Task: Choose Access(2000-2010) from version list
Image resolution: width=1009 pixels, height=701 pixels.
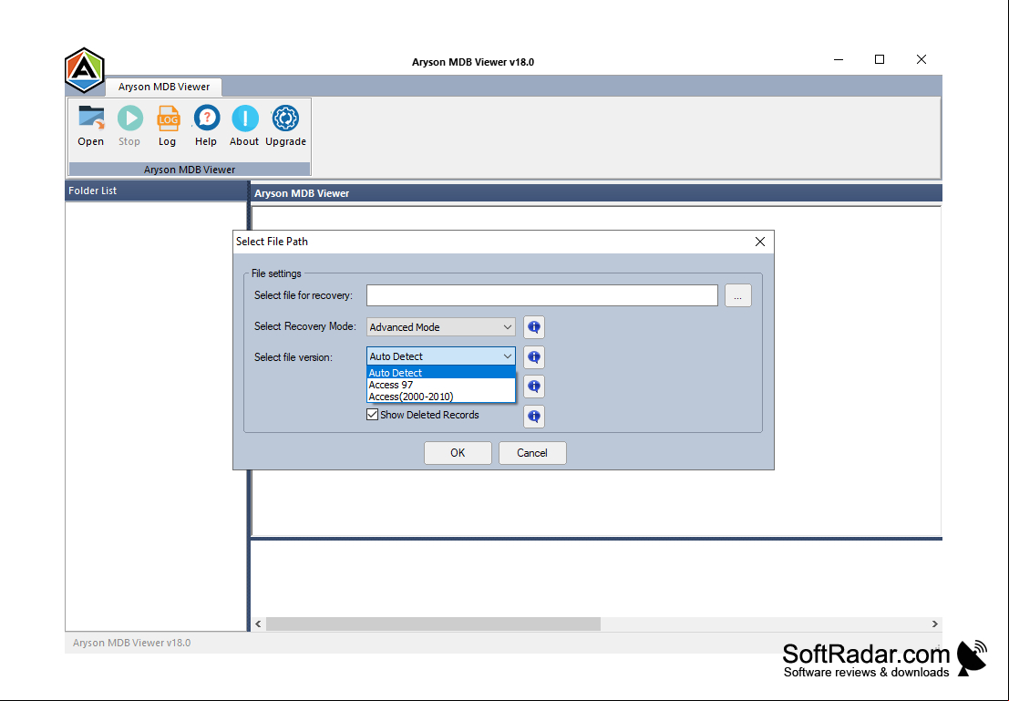Action: [x=441, y=397]
